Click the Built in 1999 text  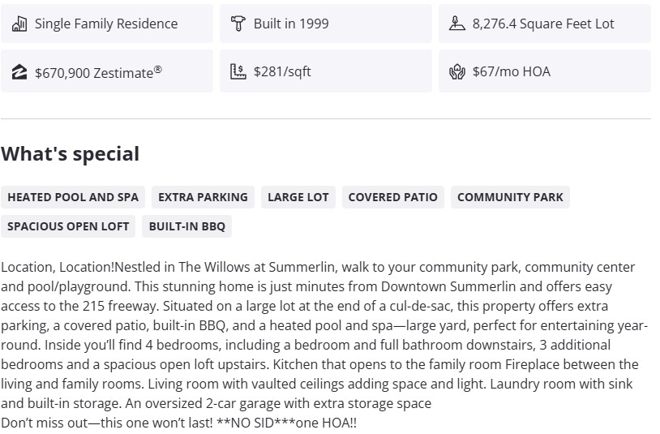[x=291, y=24]
